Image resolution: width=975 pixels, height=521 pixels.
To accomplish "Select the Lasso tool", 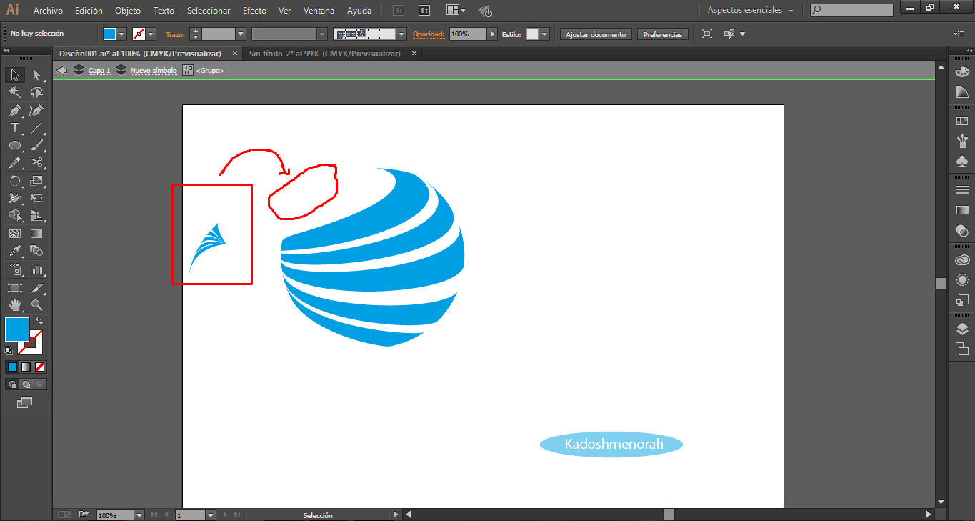I will point(36,92).
